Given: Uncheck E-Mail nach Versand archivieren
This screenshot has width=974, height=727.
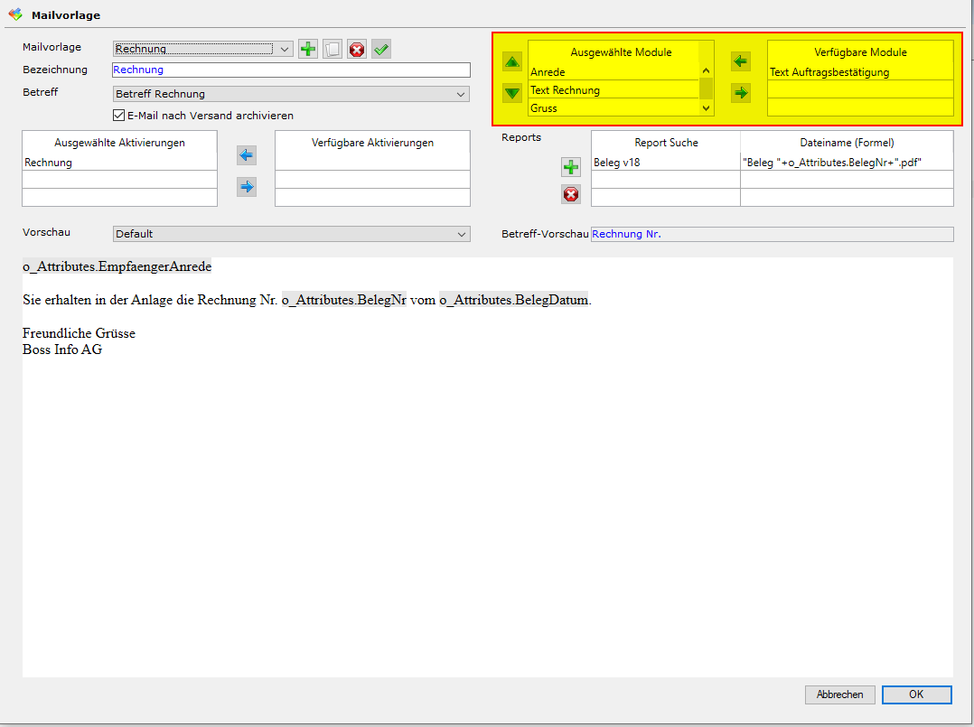Looking at the screenshot, I should [118, 116].
